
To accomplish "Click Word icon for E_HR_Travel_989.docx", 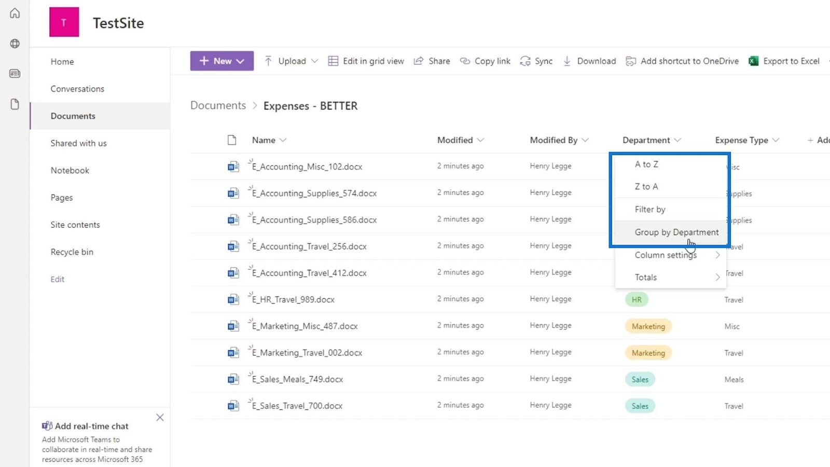I will [233, 299].
